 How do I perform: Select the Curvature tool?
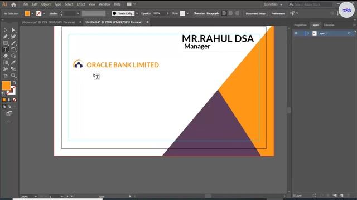13,37
